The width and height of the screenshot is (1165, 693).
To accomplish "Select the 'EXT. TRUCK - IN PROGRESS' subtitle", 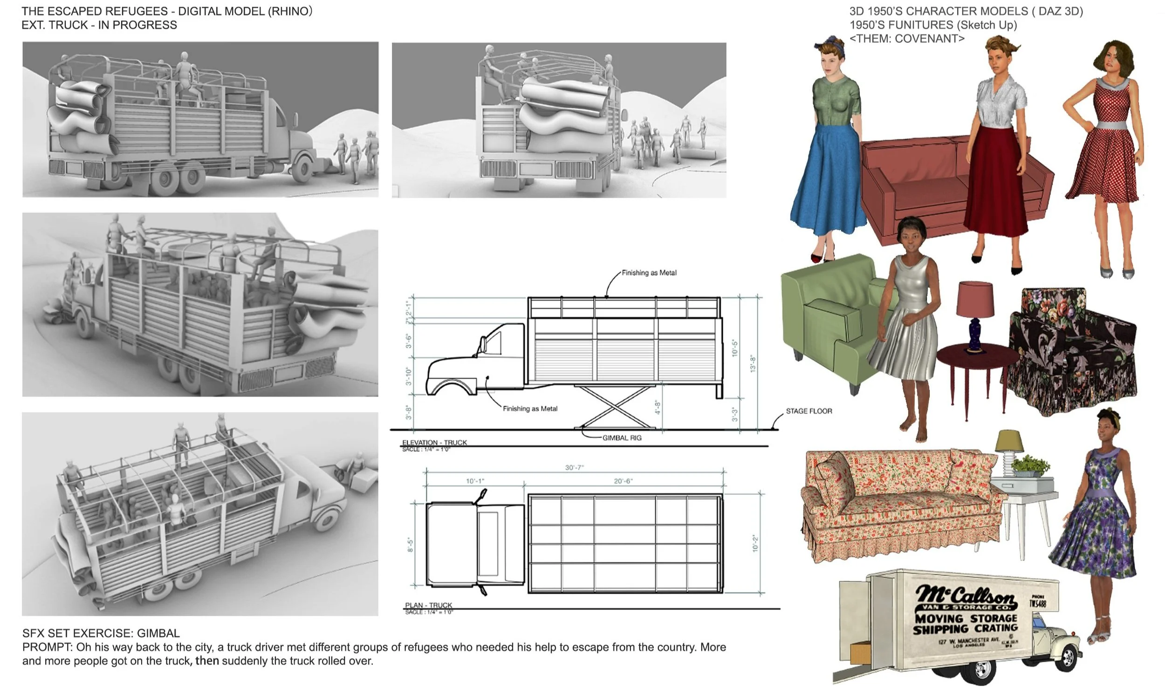I will [99, 25].
